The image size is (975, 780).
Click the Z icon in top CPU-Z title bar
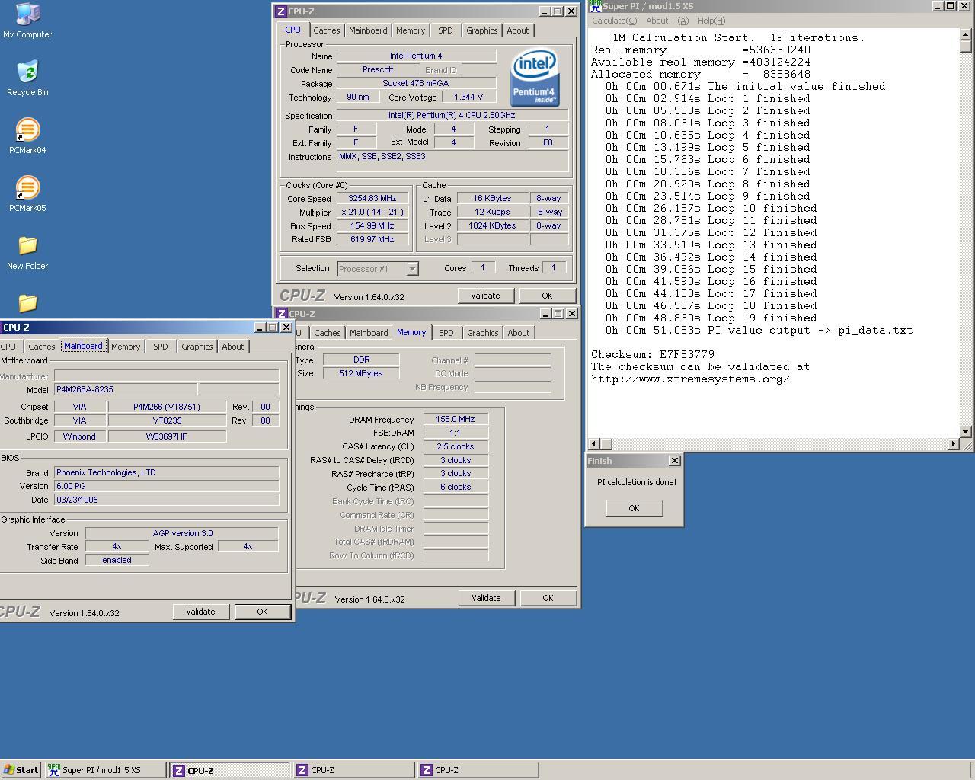281,11
